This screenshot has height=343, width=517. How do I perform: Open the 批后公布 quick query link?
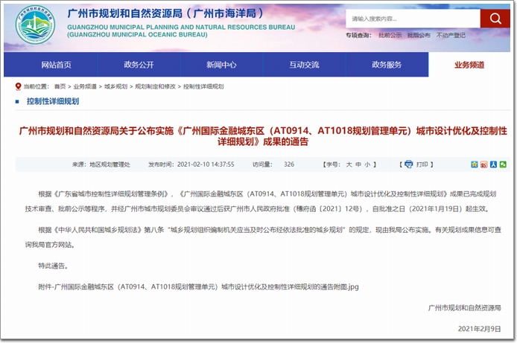click(x=419, y=35)
